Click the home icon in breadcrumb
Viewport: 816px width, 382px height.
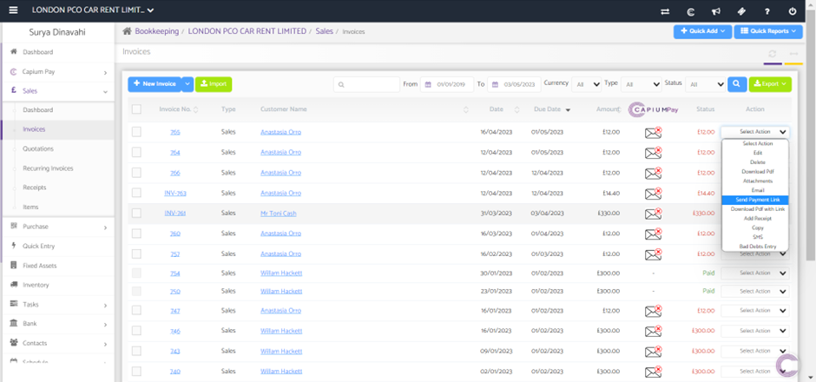pyautogui.click(x=127, y=31)
